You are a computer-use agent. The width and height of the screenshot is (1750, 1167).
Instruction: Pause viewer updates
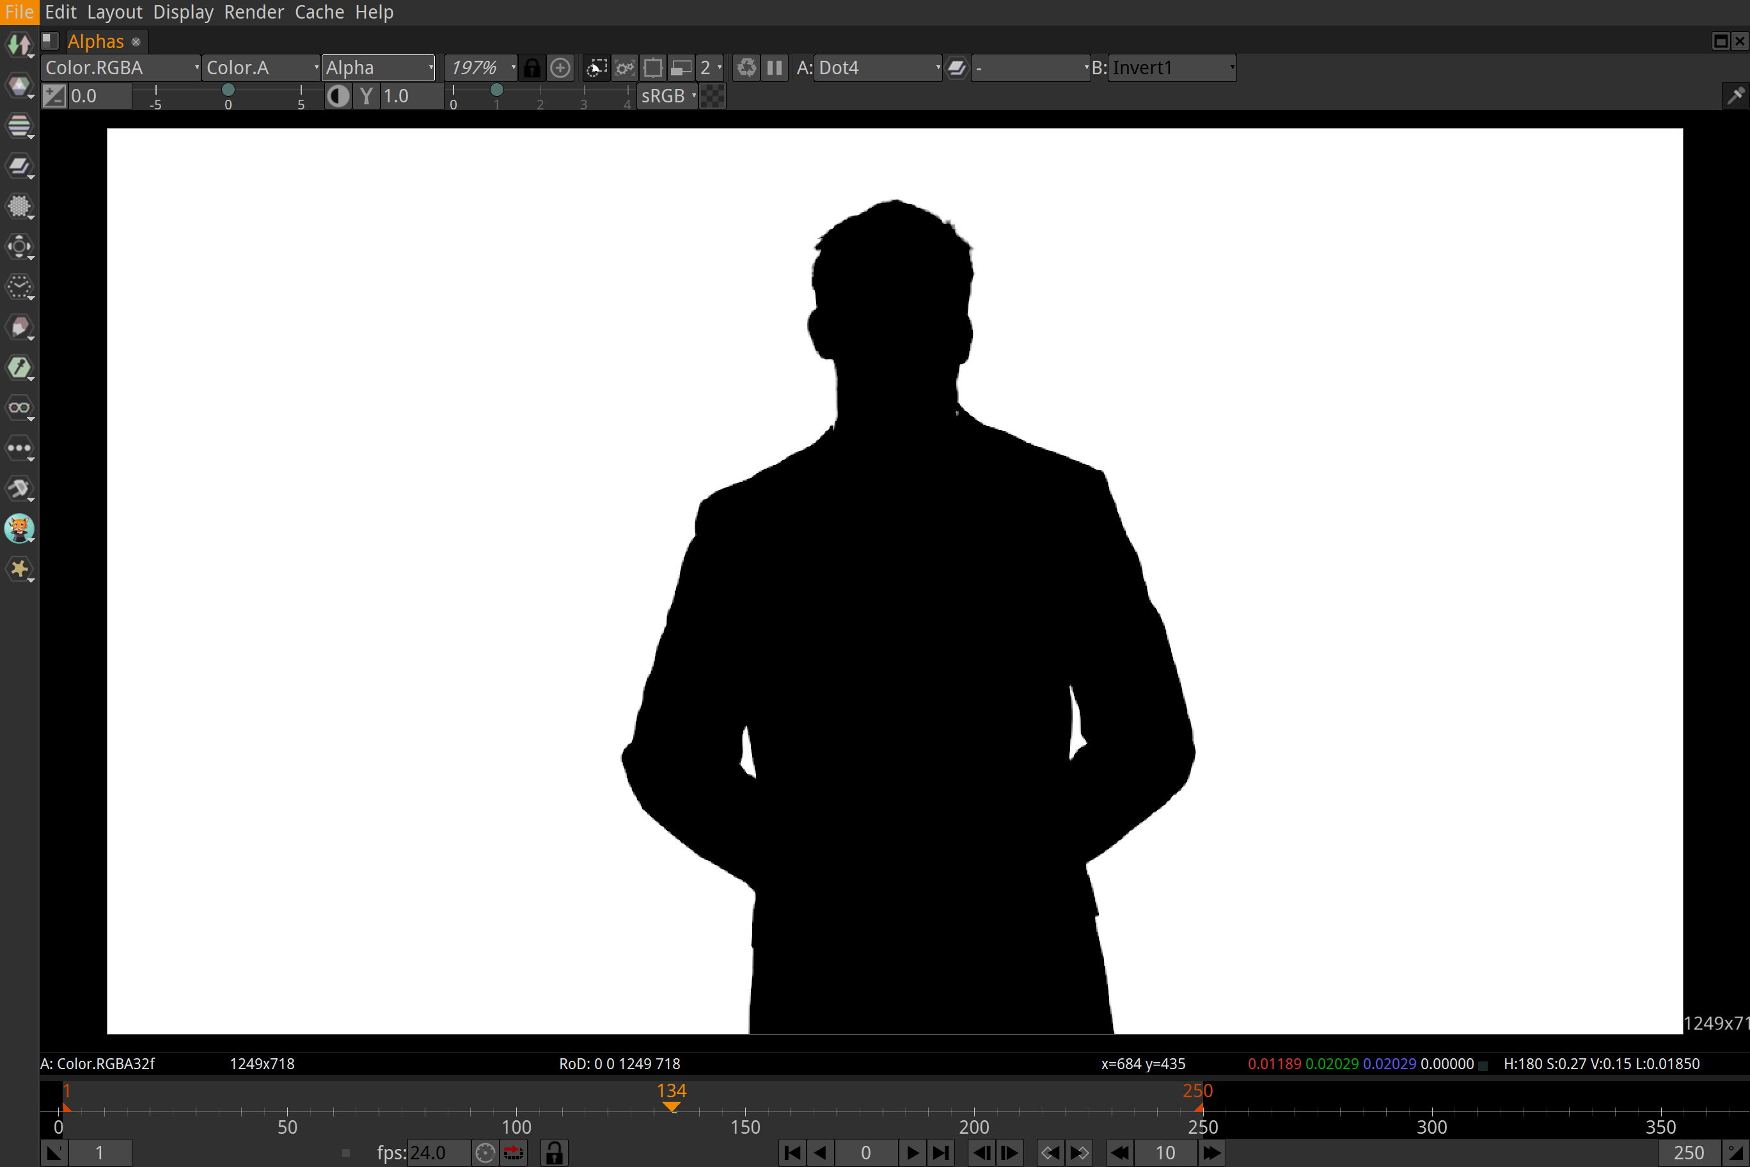775,68
